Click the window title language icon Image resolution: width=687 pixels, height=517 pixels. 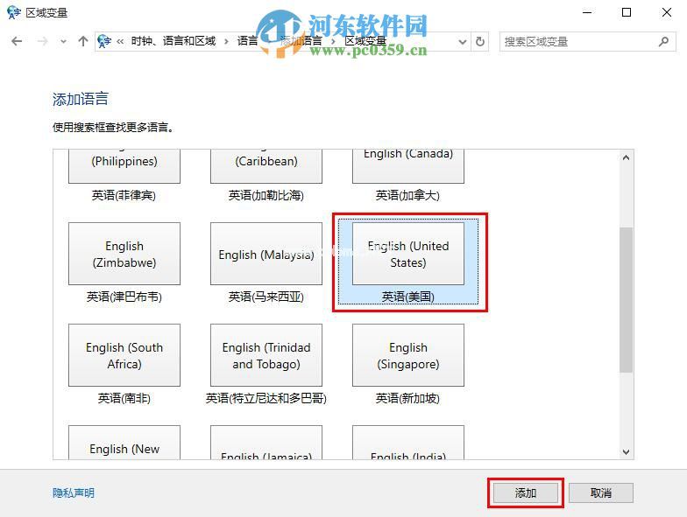pos(14,12)
